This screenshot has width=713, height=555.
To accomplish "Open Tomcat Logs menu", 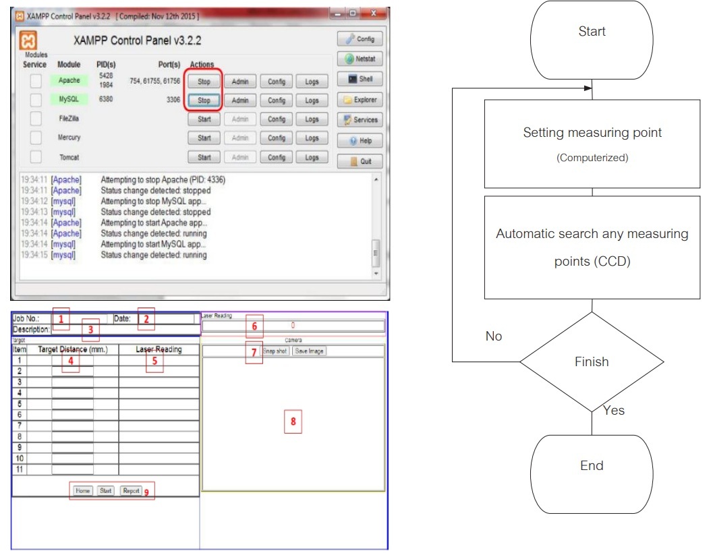I will click(312, 157).
